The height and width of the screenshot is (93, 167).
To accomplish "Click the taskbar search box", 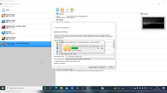I will (x=24, y=88).
